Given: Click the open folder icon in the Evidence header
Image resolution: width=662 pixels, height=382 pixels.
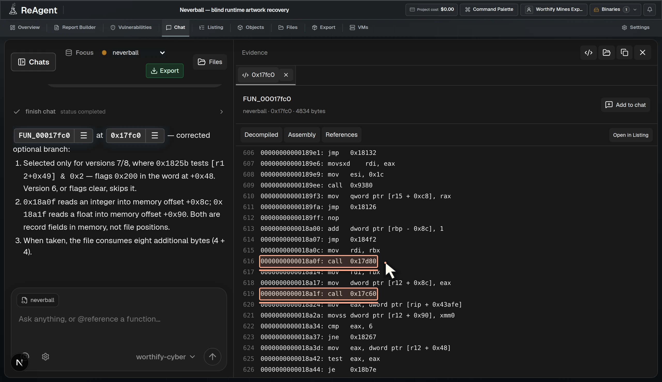Looking at the screenshot, I should point(606,53).
